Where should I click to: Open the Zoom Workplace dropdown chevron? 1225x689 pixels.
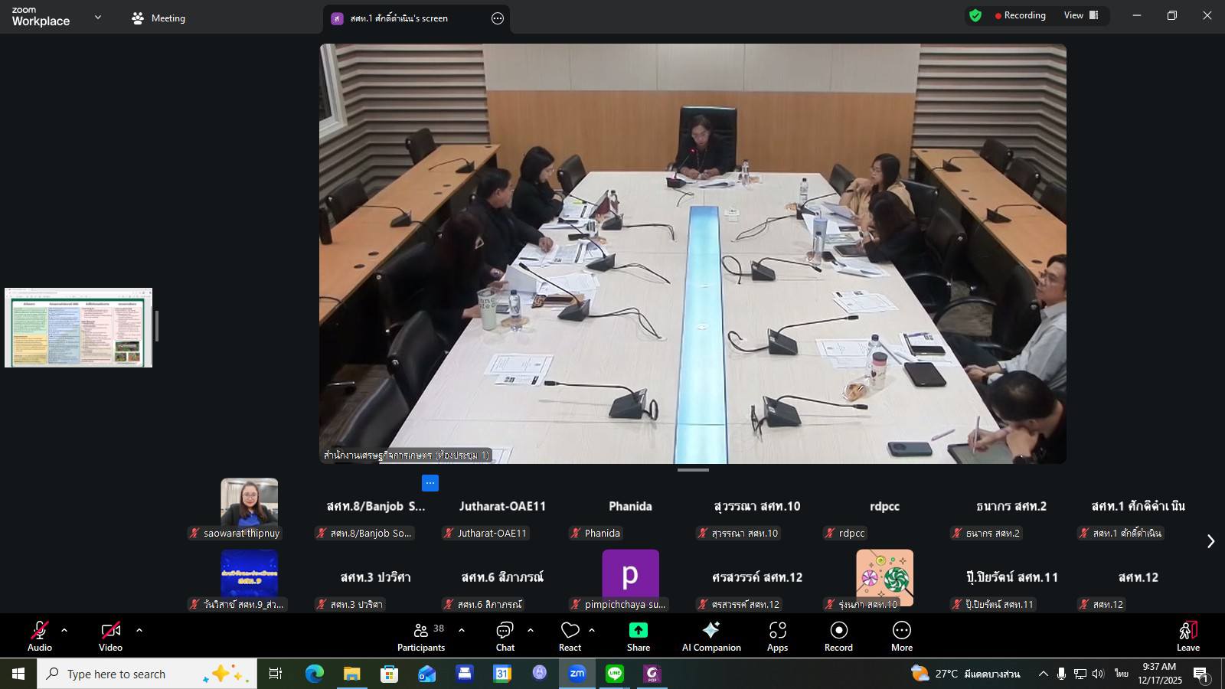coord(98,17)
